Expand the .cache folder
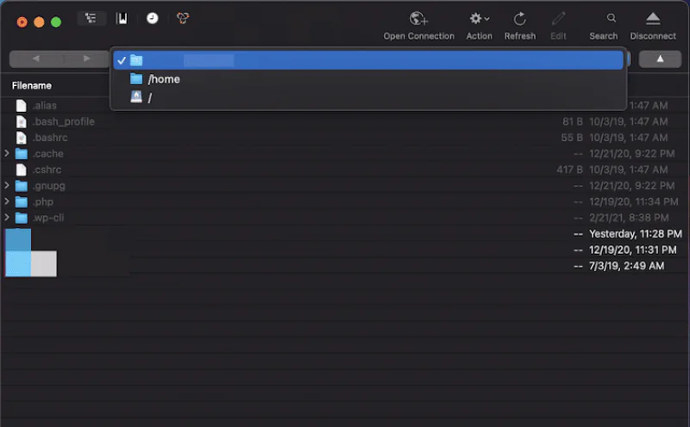690x427 pixels. pos(7,153)
